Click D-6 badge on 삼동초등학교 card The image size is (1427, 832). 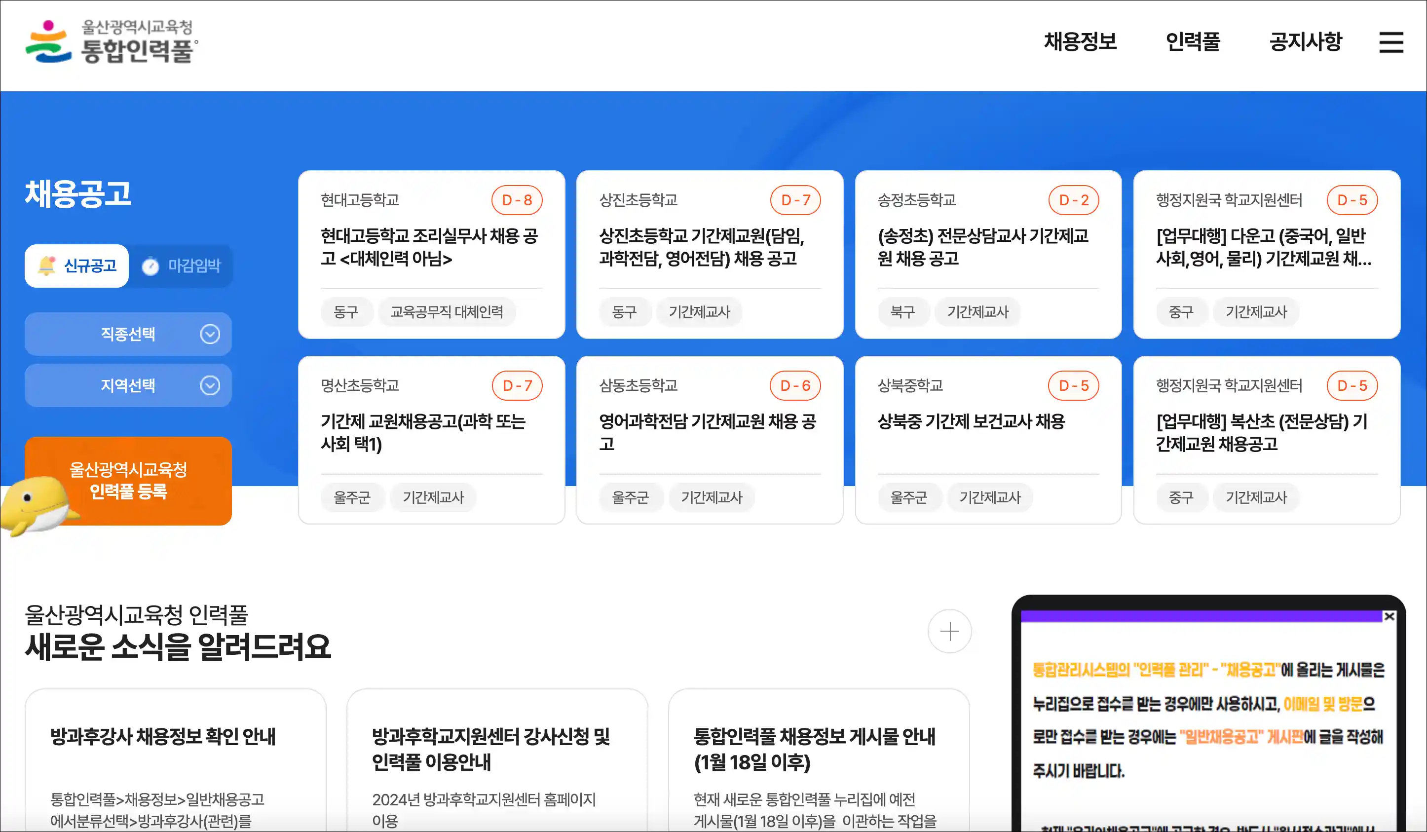tap(794, 386)
